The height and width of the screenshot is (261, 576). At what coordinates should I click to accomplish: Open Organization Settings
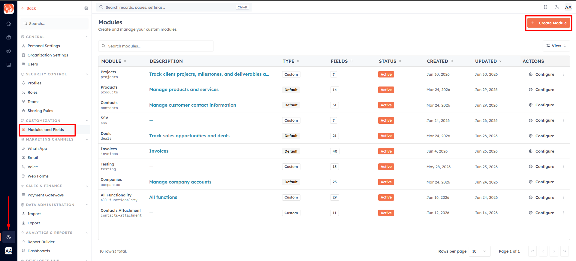(48, 55)
